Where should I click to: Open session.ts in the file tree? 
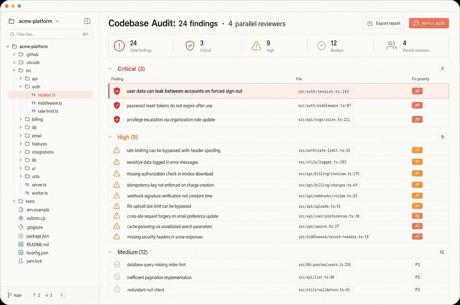(50, 95)
